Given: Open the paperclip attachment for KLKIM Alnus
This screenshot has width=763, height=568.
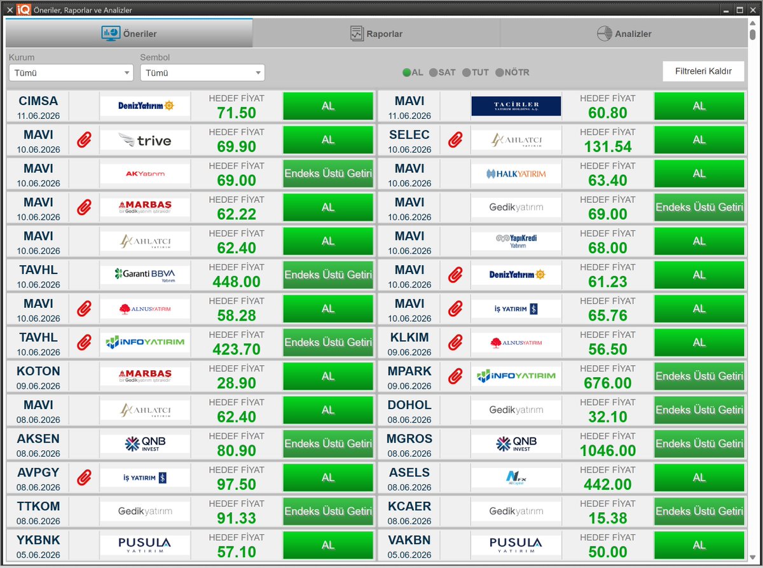Looking at the screenshot, I should coord(455,342).
